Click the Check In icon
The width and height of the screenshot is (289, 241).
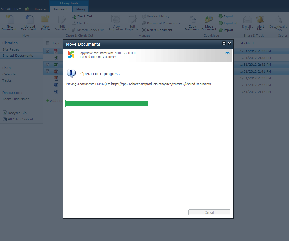(74, 23)
